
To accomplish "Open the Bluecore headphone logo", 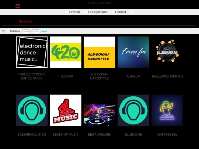I will 133,110.
